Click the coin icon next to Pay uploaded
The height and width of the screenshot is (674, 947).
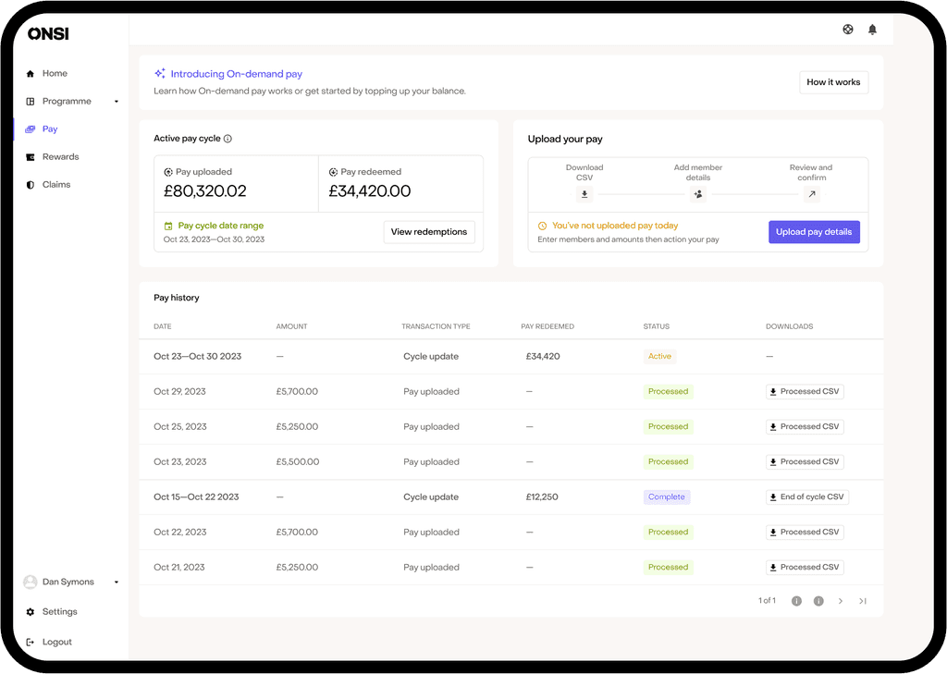[x=167, y=172]
